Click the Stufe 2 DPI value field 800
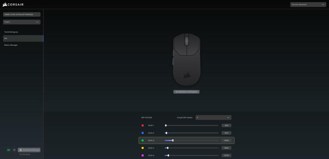The width and height of the screenshot is (329, 159). (227, 133)
